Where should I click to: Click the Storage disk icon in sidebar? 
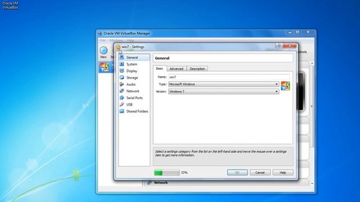click(x=122, y=77)
